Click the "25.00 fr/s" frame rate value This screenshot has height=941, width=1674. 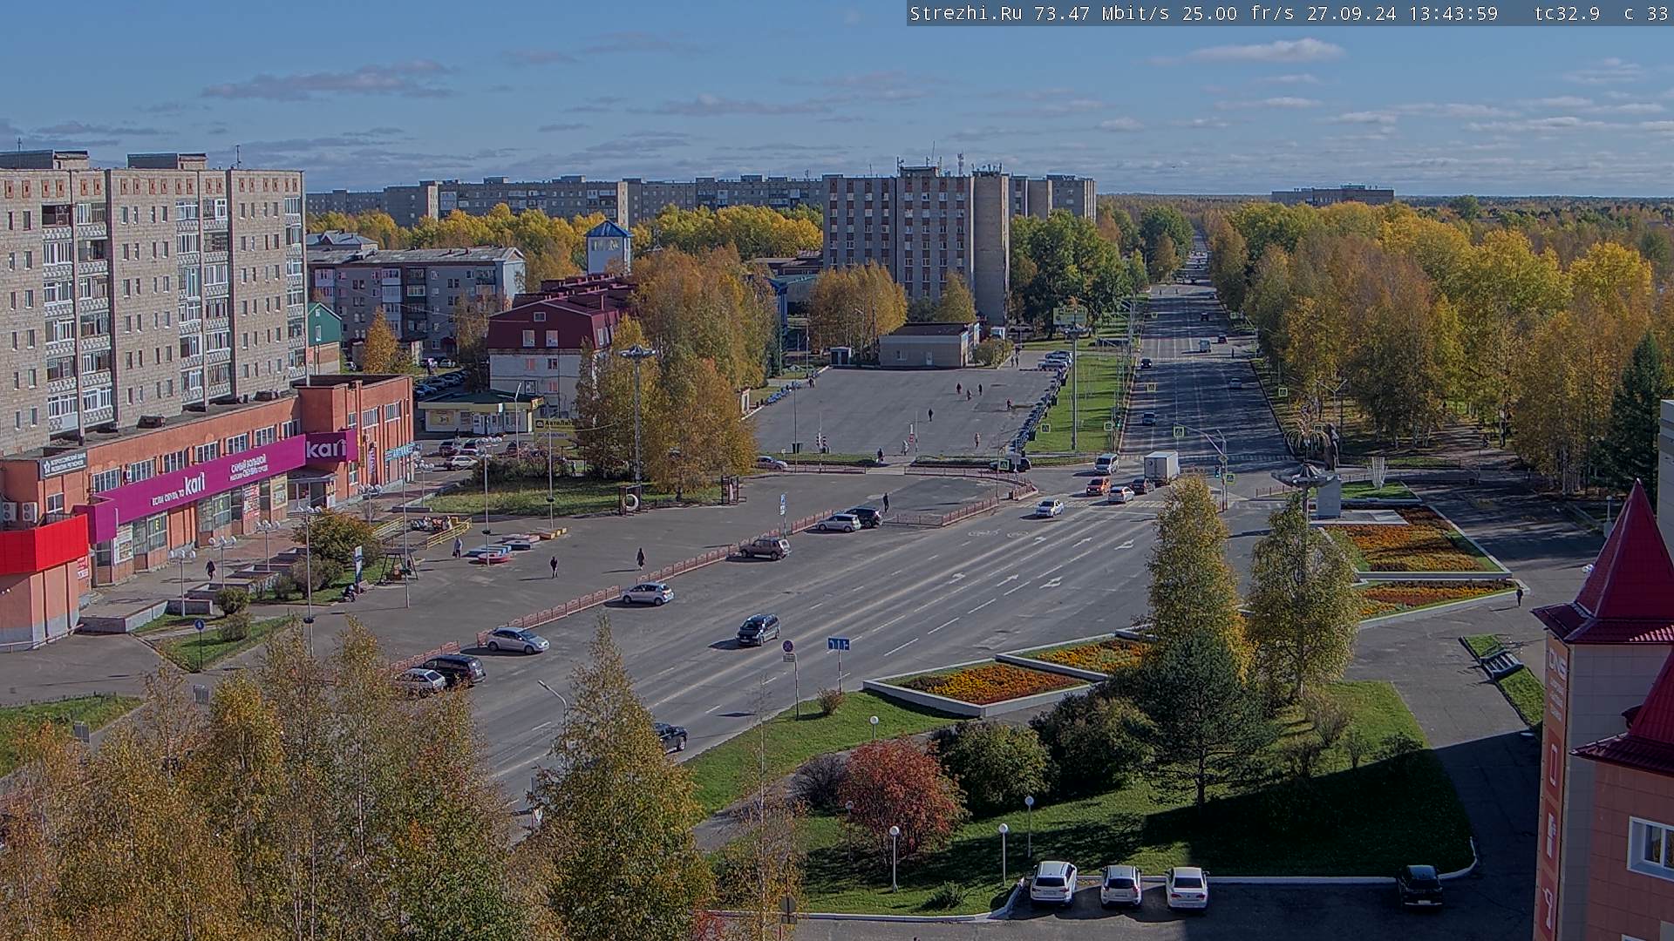coord(1238,13)
